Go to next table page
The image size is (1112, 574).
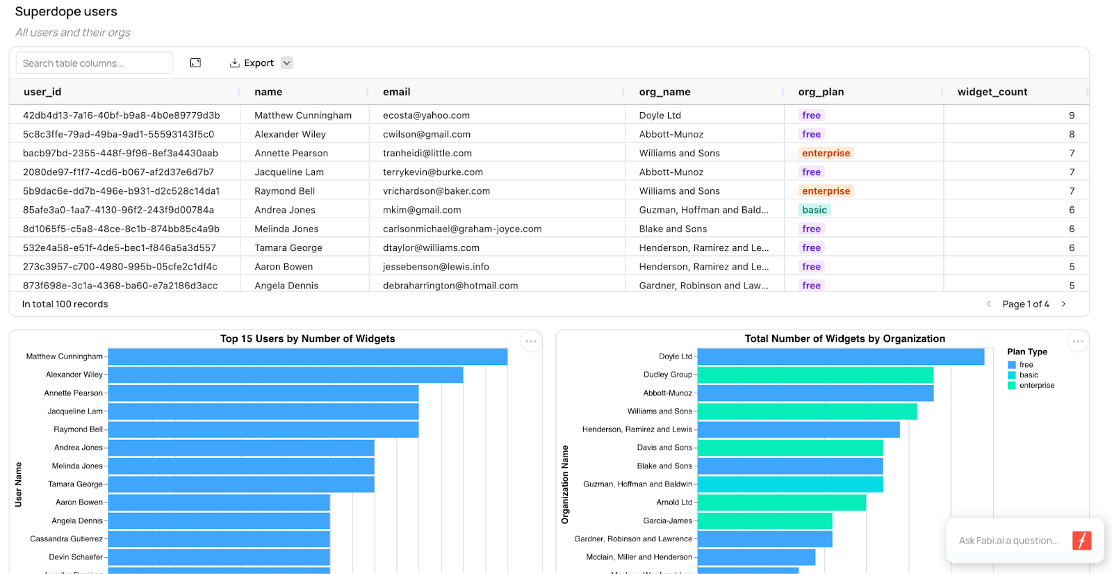tap(1063, 304)
